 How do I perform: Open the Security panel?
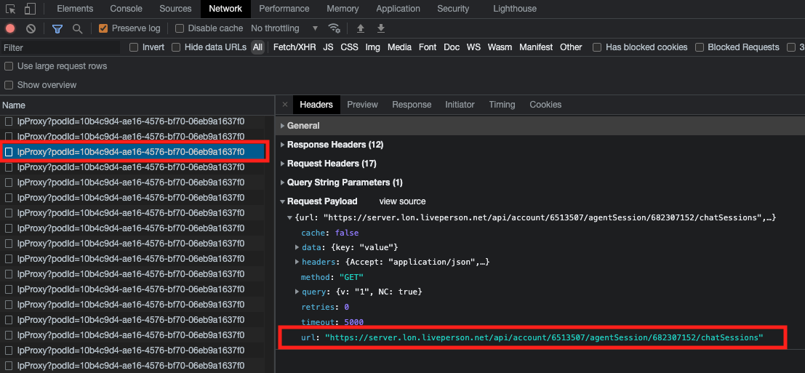tap(453, 9)
